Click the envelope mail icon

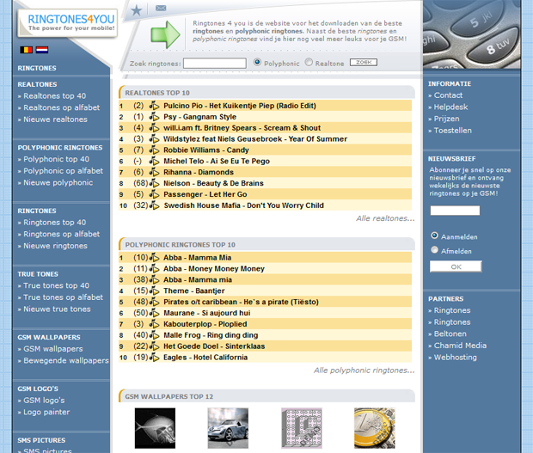point(161,8)
